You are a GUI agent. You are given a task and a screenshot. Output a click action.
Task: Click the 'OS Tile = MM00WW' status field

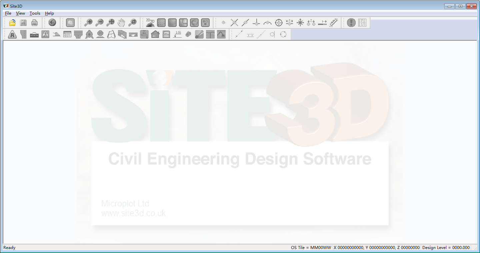pyautogui.click(x=311, y=248)
